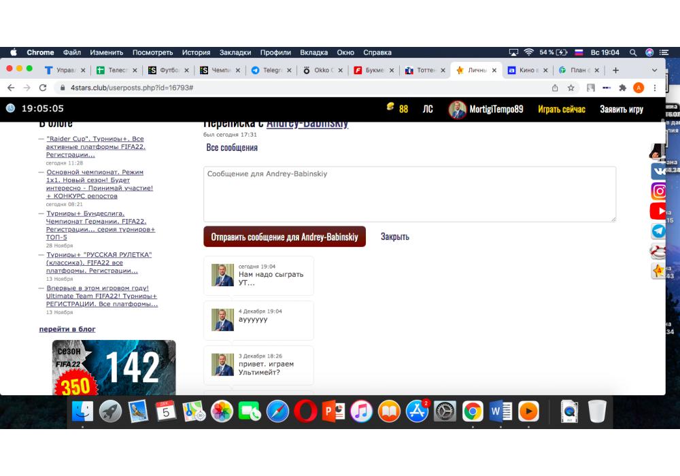680x476 pixels.
Task: Open Chrome three-dot menu
Action: pyautogui.click(x=655, y=88)
